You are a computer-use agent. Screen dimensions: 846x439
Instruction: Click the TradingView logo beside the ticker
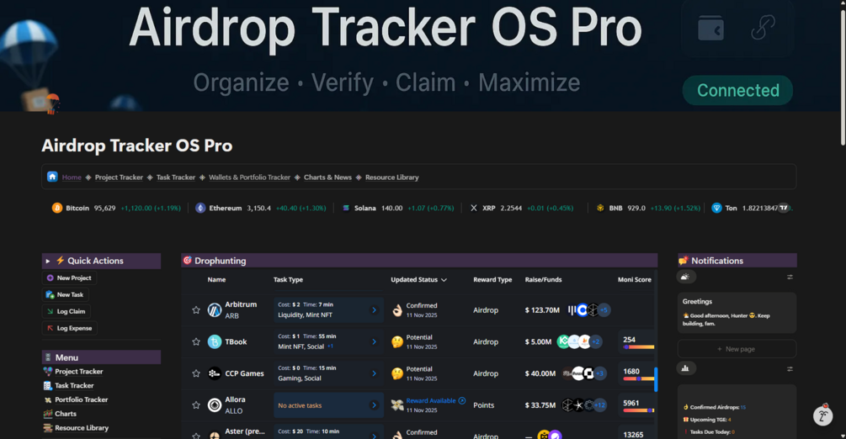click(x=784, y=208)
